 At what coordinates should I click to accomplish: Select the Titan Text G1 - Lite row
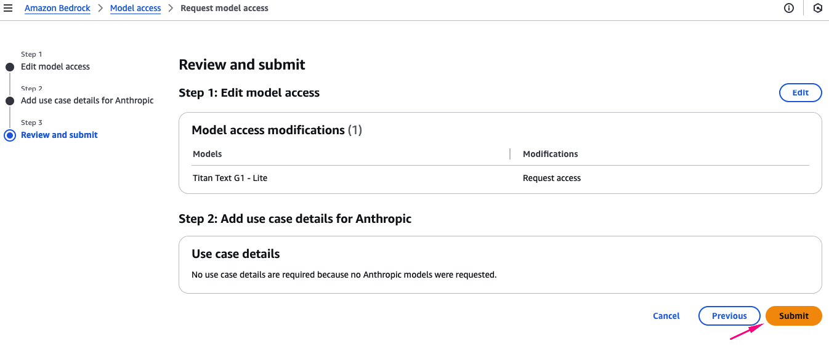[230, 178]
